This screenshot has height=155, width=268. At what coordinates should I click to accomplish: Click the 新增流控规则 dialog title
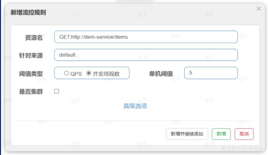coord(28,12)
